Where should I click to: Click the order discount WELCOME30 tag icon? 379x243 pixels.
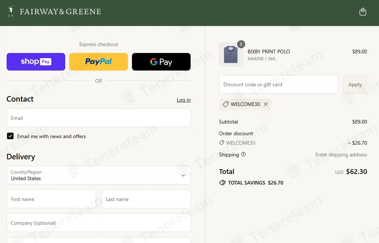221,143
